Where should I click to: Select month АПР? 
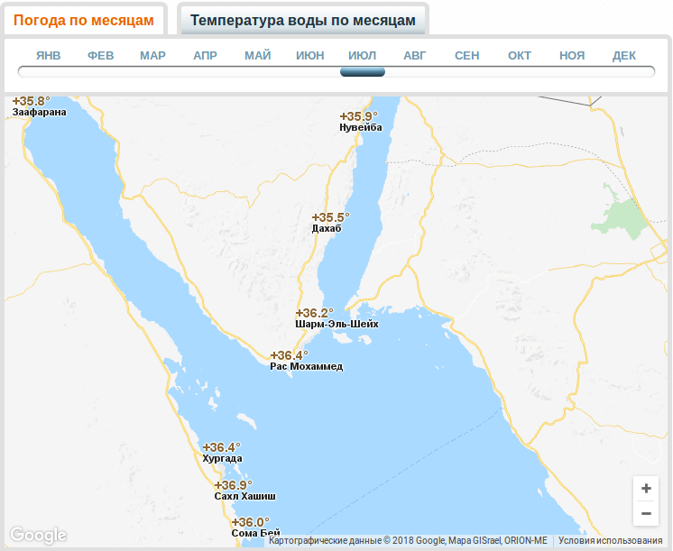[205, 56]
